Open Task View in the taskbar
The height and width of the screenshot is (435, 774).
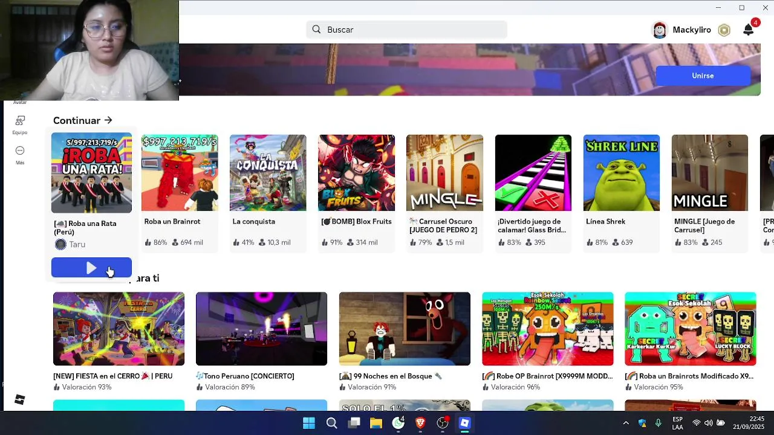[x=354, y=423]
